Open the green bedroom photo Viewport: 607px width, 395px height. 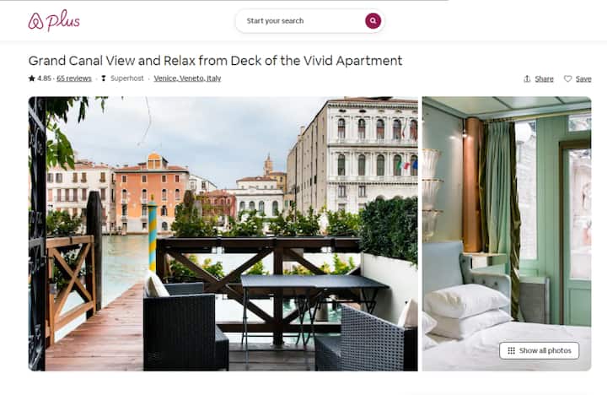[x=507, y=234]
